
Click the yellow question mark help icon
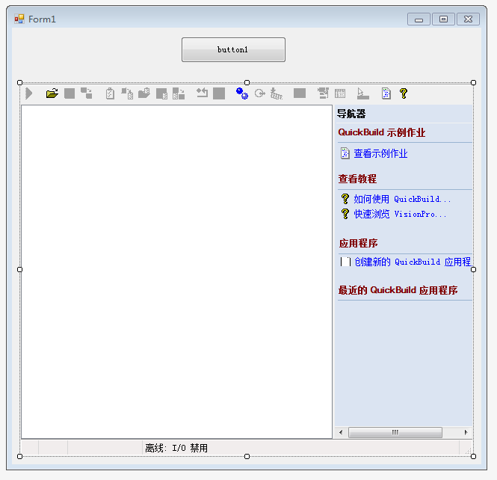click(404, 93)
